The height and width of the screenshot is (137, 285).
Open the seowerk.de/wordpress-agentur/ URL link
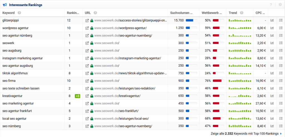click(x=121, y=28)
